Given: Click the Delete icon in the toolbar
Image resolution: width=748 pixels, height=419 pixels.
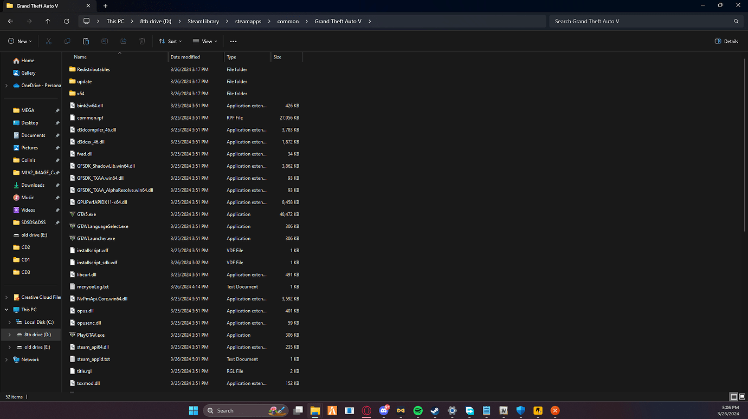Looking at the screenshot, I should (x=141, y=41).
